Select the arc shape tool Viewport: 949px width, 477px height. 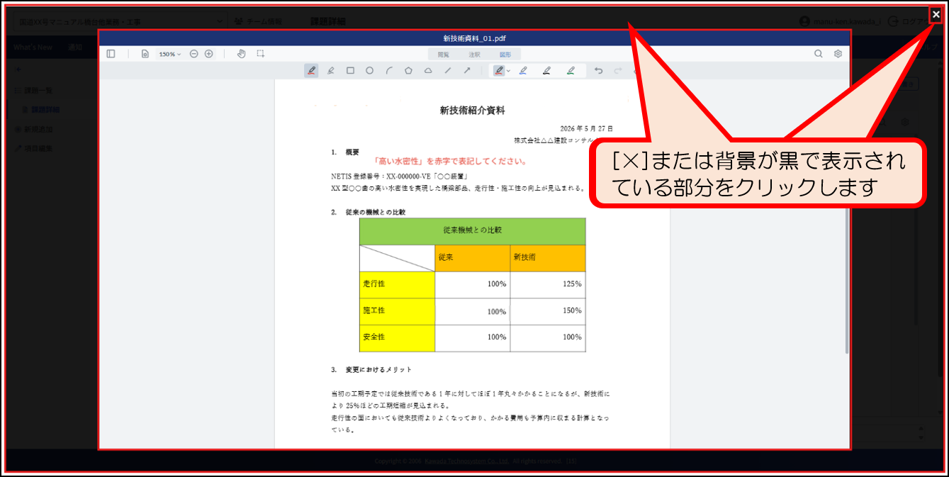point(389,71)
